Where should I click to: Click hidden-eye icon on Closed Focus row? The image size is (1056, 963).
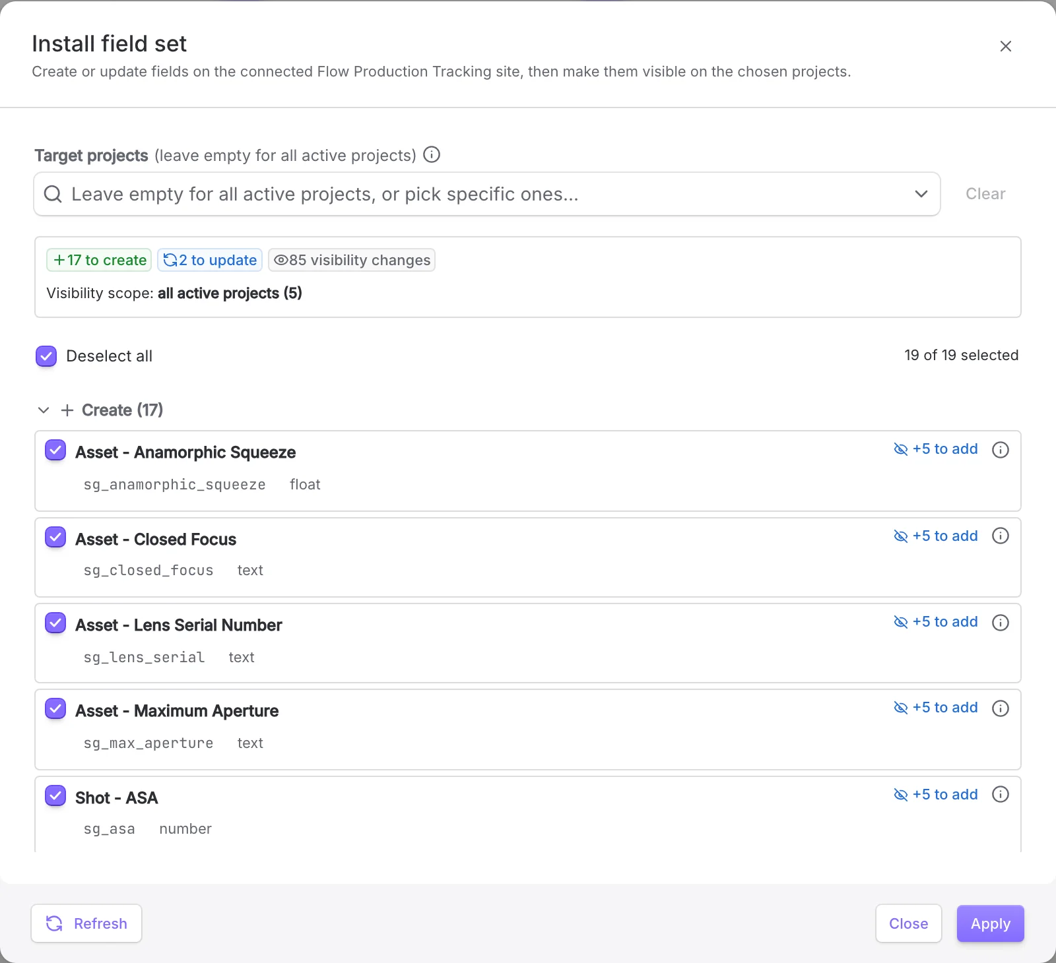(x=901, y=536)
